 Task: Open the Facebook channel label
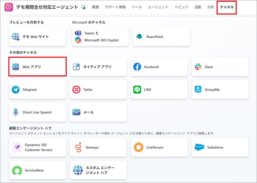[x=151, y=67]
